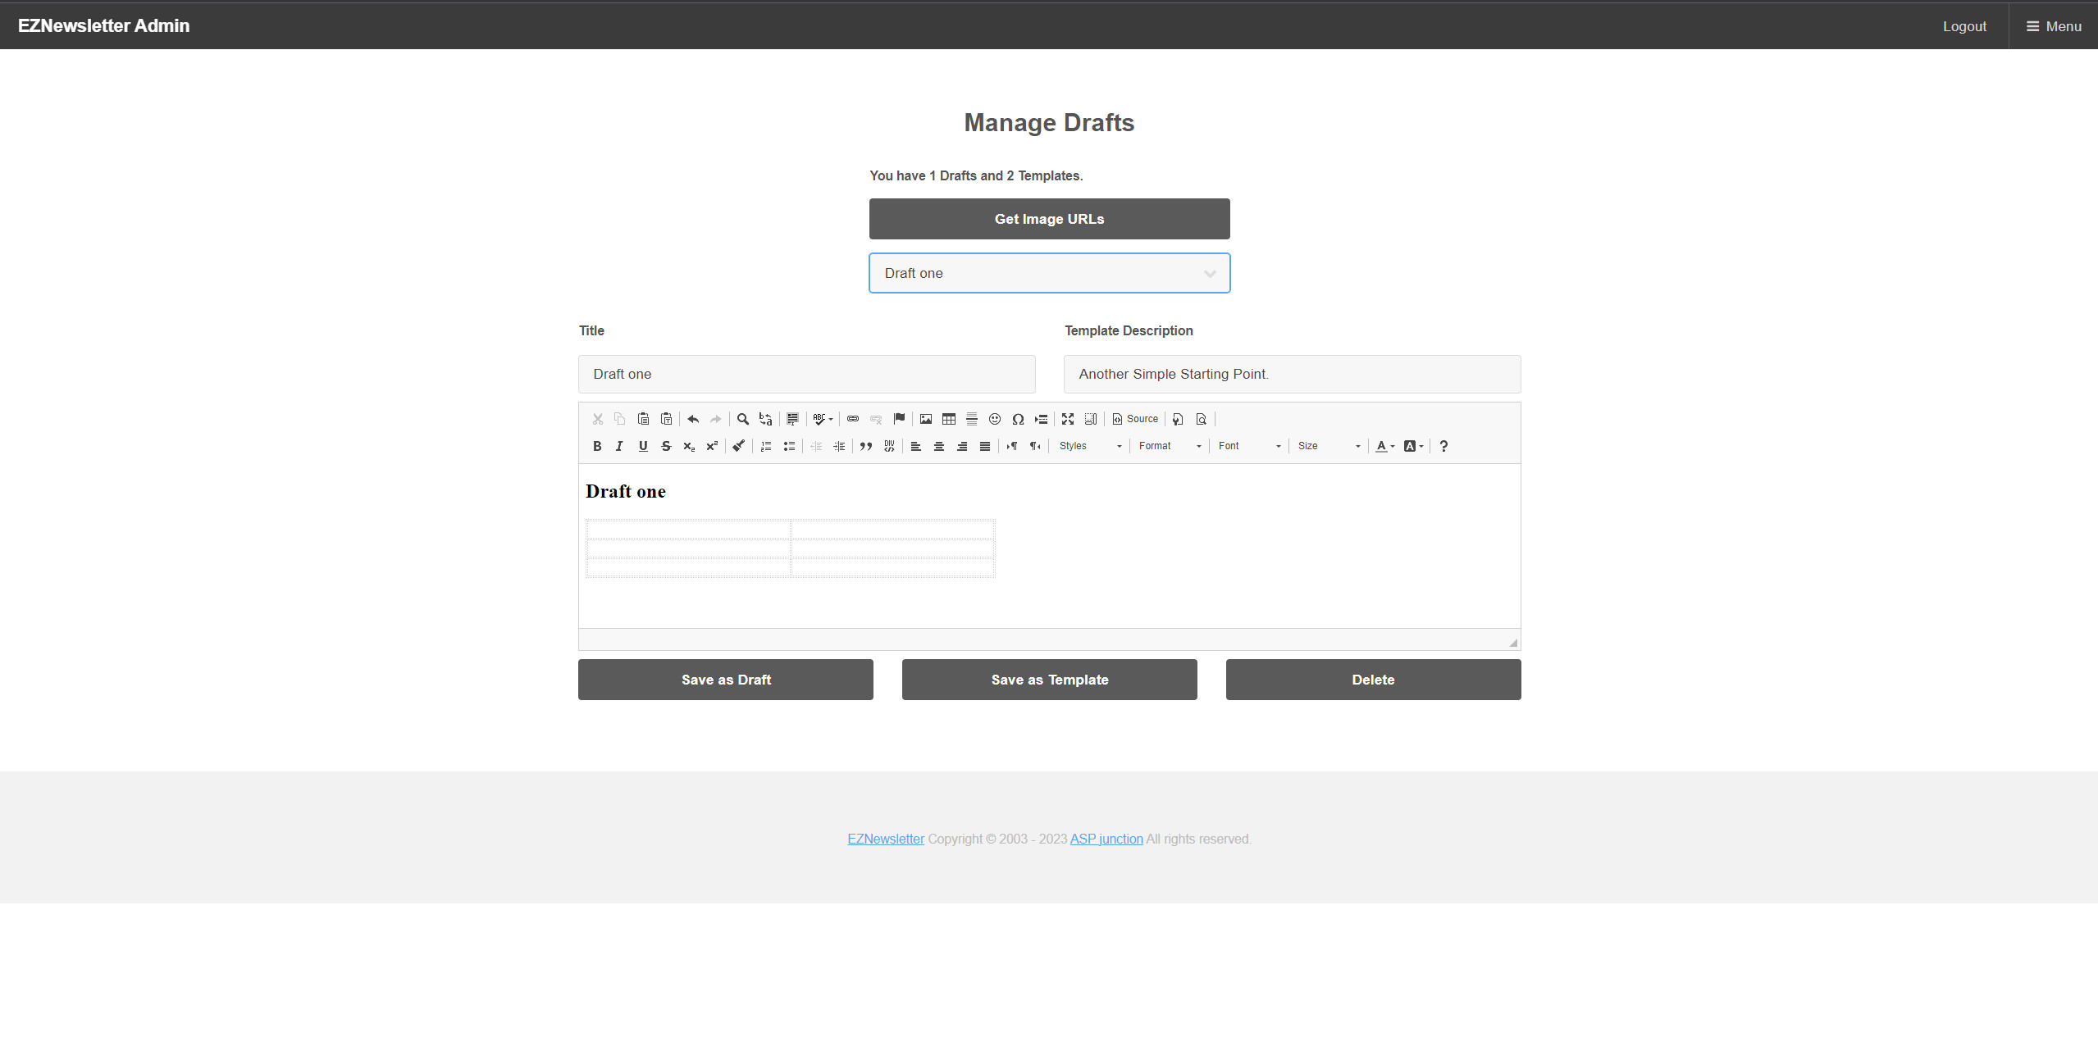The height and width of the screenshot is (1060, 2098).
Task: Expand the Font dropdown
Action: point(1249,446)
